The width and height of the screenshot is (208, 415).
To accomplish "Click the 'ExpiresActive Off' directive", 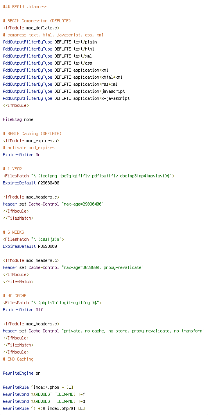I will (x=23, y=310).
